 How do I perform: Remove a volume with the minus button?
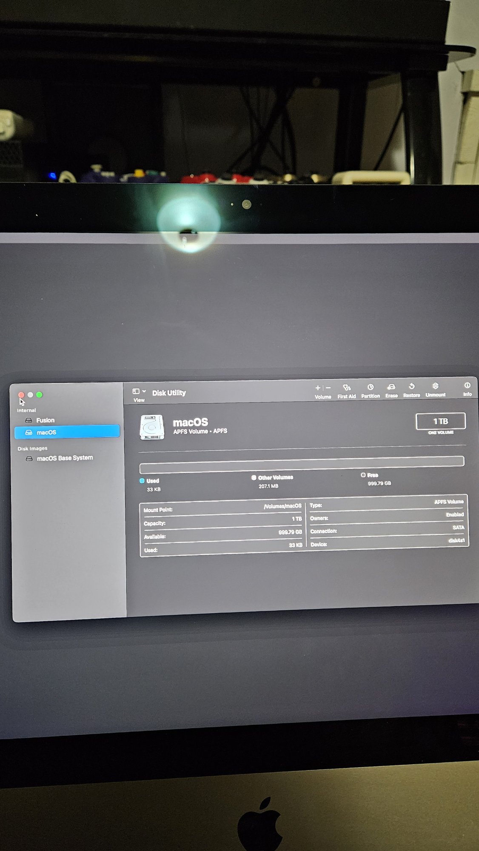(x=328, y=388)
